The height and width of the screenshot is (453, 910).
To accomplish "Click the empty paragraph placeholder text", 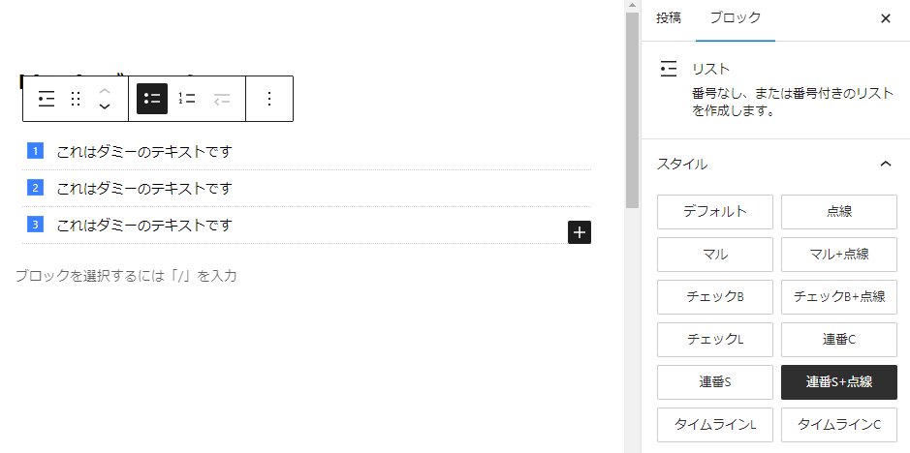I will 126,276.
